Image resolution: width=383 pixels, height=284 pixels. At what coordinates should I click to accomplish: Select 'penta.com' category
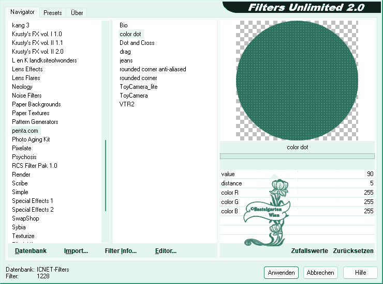(25, 131)
